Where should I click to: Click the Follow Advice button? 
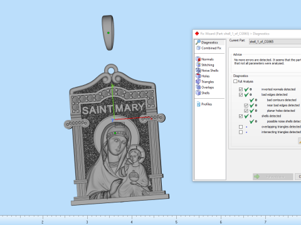tap(273, 177)
